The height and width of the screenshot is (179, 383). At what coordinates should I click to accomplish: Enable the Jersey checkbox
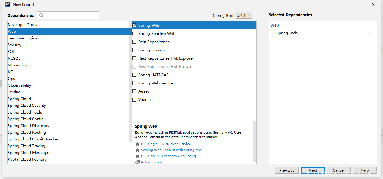click(134, 91)
